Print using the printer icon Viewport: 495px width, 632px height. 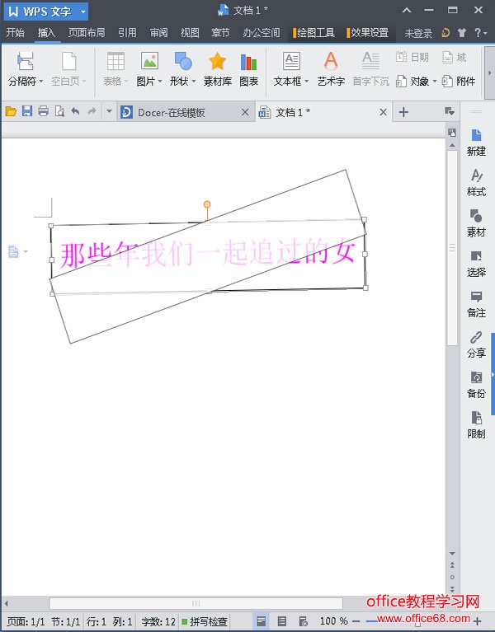43,111
